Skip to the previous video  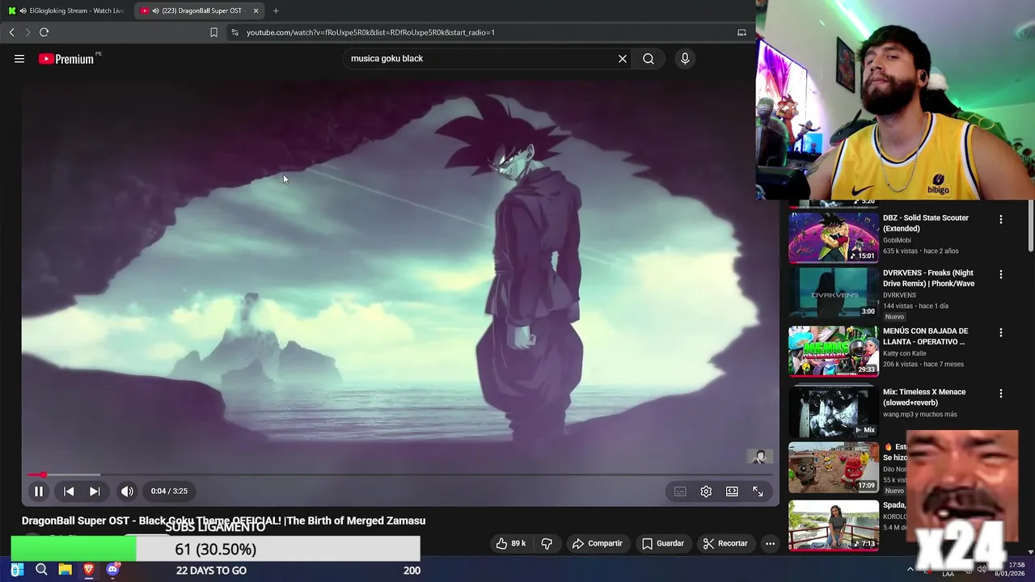(69, 491)
